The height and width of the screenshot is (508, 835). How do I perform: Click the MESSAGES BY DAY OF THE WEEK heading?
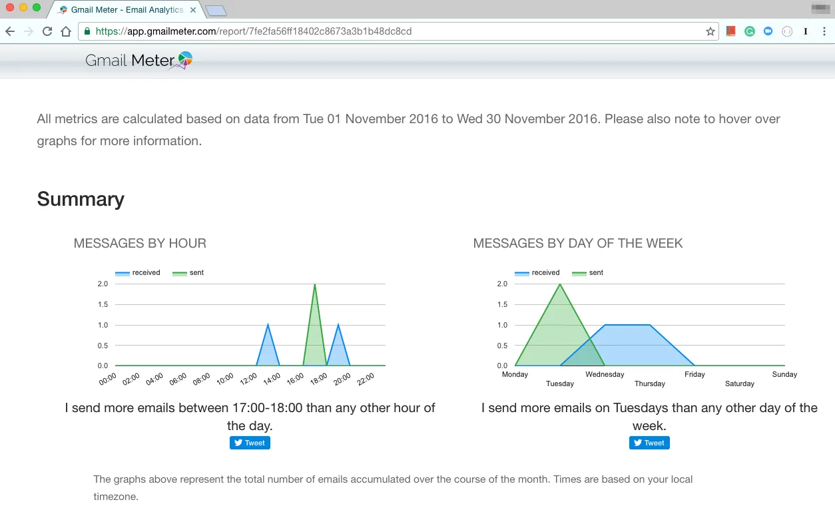click(x=578, y=243)
